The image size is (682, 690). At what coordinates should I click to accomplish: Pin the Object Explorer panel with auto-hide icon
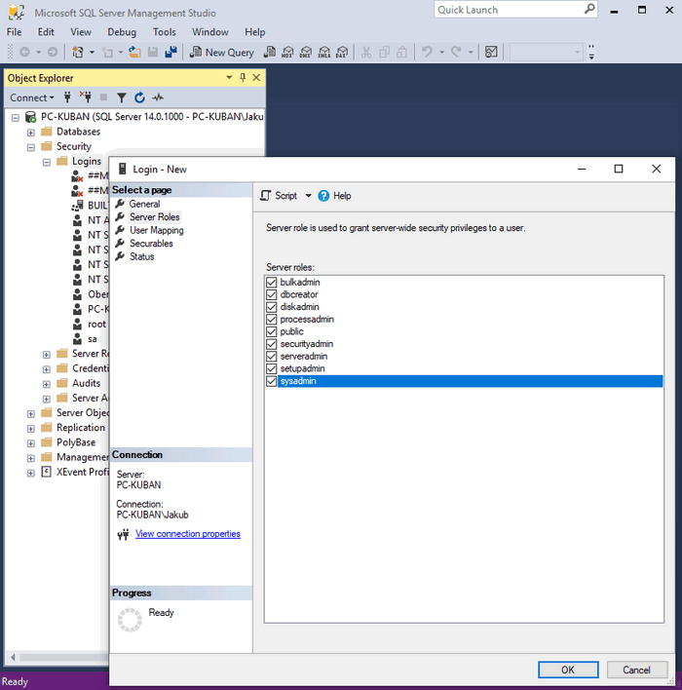coord(243,78)
